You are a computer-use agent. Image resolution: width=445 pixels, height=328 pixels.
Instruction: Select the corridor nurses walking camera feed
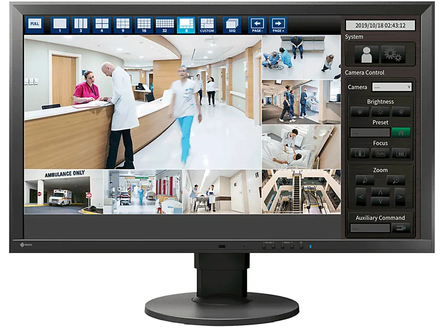tap(301, 102)
